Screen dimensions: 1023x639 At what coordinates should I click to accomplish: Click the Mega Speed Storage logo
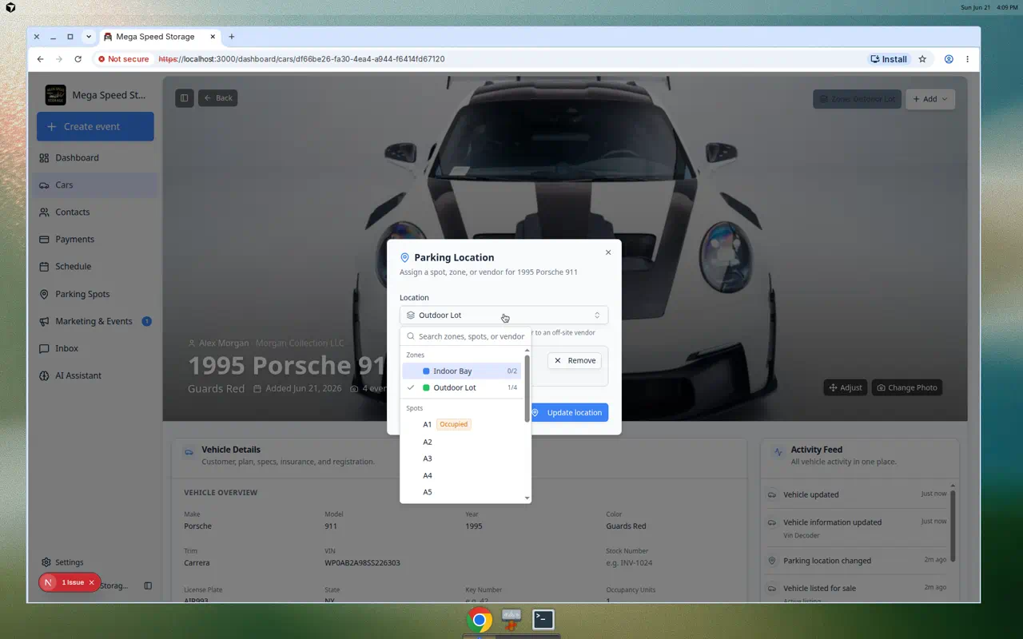click(55, 95)
